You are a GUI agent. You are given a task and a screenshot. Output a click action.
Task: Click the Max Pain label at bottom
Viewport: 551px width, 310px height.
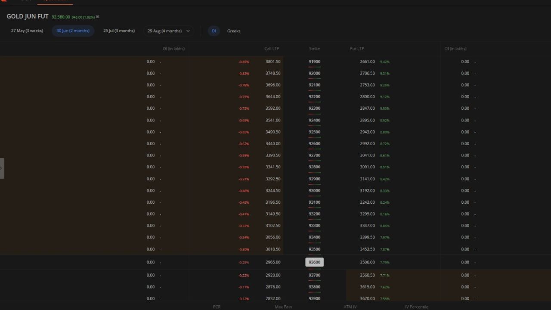click(x=283, y=307)
